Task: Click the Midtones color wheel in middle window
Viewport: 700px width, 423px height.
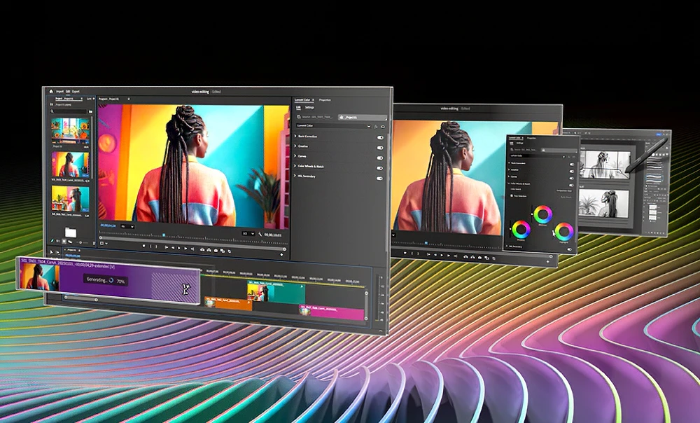Action: tap(543, 214)
